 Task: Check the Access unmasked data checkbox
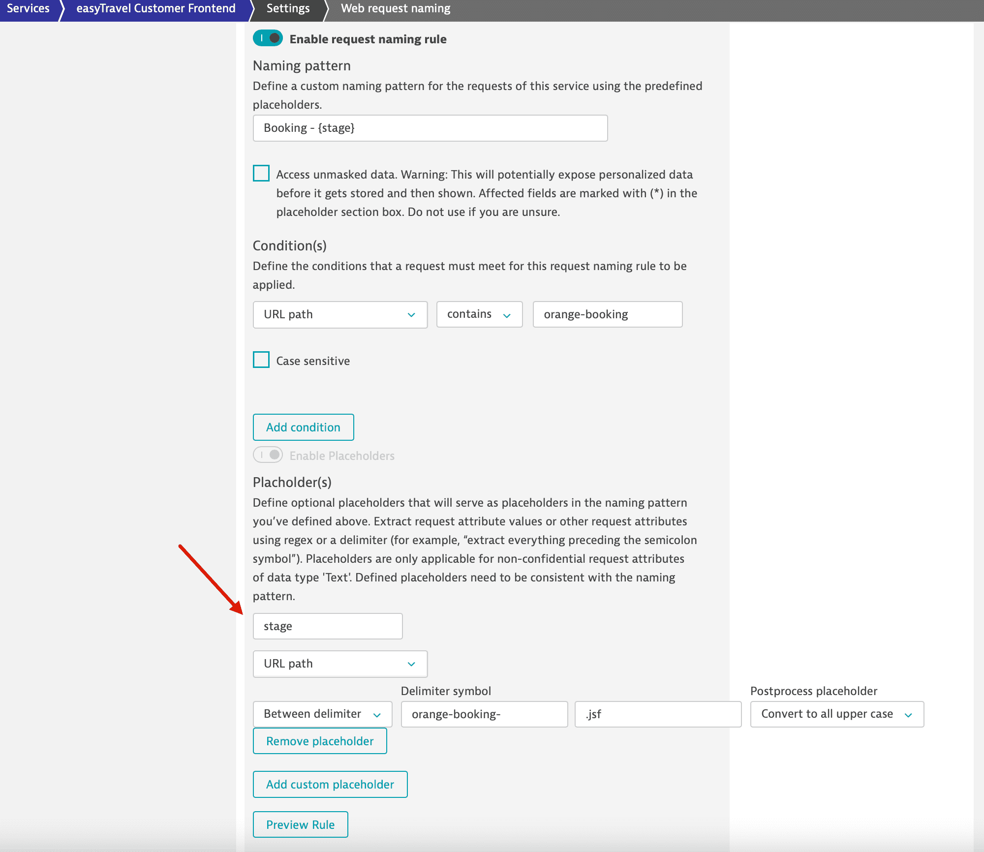pos(261,174)
